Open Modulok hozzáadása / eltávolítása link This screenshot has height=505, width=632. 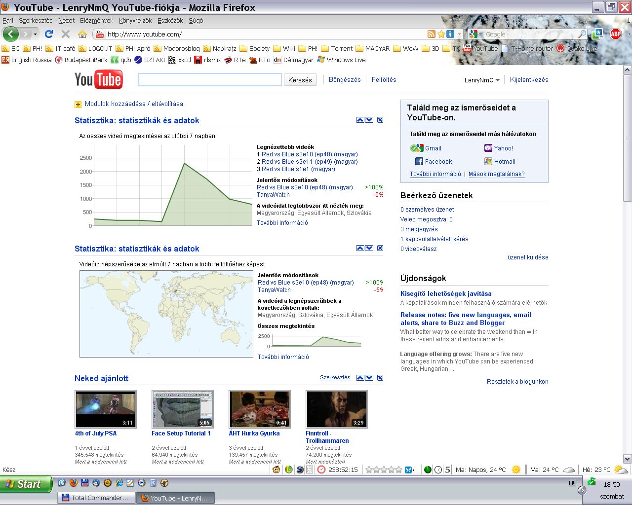134,104
